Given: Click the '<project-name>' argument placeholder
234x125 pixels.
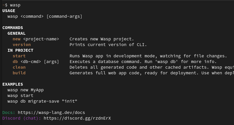Looking at the screenshot, I should coord(42,39).
